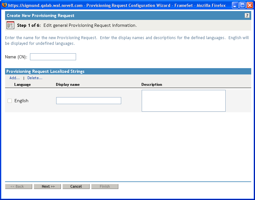Image resolution: width=255 pixels, height=200 pixels.
Task: Click the wizard step icon beside Step 1
Action: coord(10,25)
